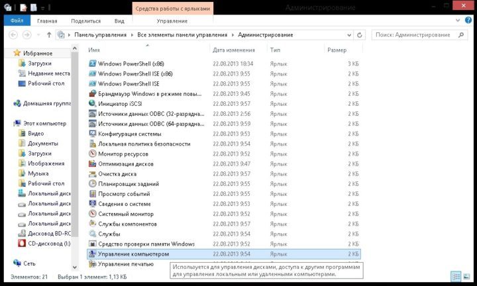Go up one level with the Up arrow
Viewport: 477px width, 286px height.
coord(49,35)
